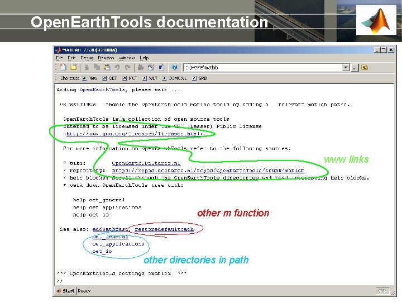Open a file with the folder icon

[73, 67]
